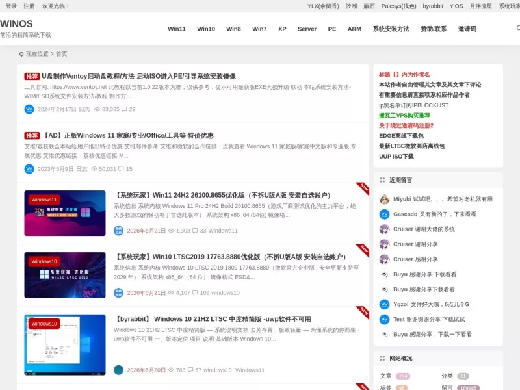Open the Win11 navigation menu
520x390 pixels.
[x=177, y=29]
